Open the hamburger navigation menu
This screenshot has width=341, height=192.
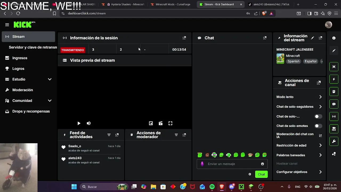(x=7, y=25)
